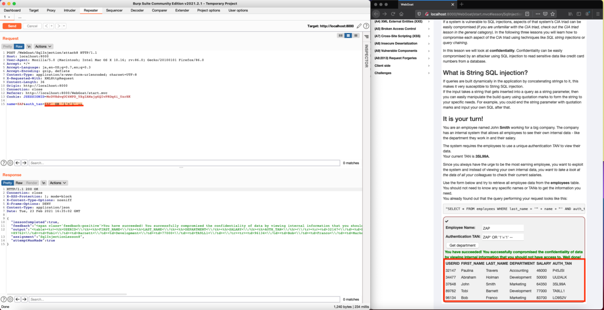Viewport: 604px width, 310px height.
Task: Go to next match in response search
Action: 24,299
